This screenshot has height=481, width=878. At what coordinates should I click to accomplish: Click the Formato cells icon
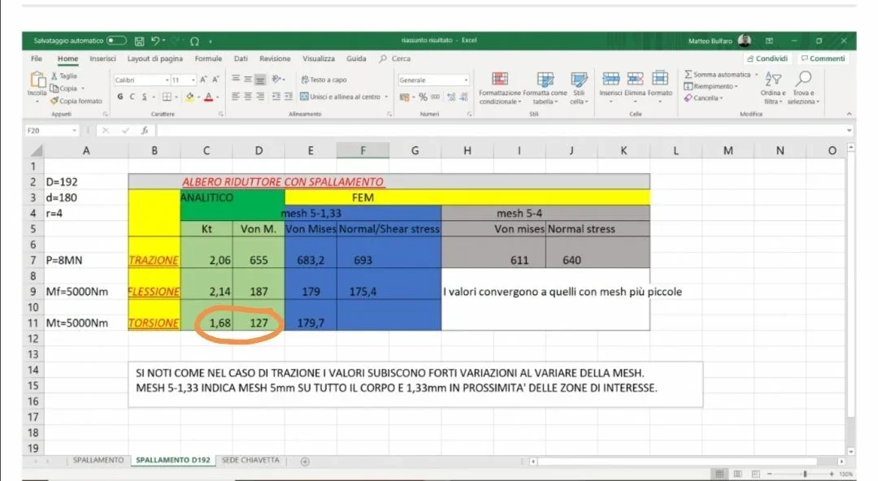click(x=660, y=79)
